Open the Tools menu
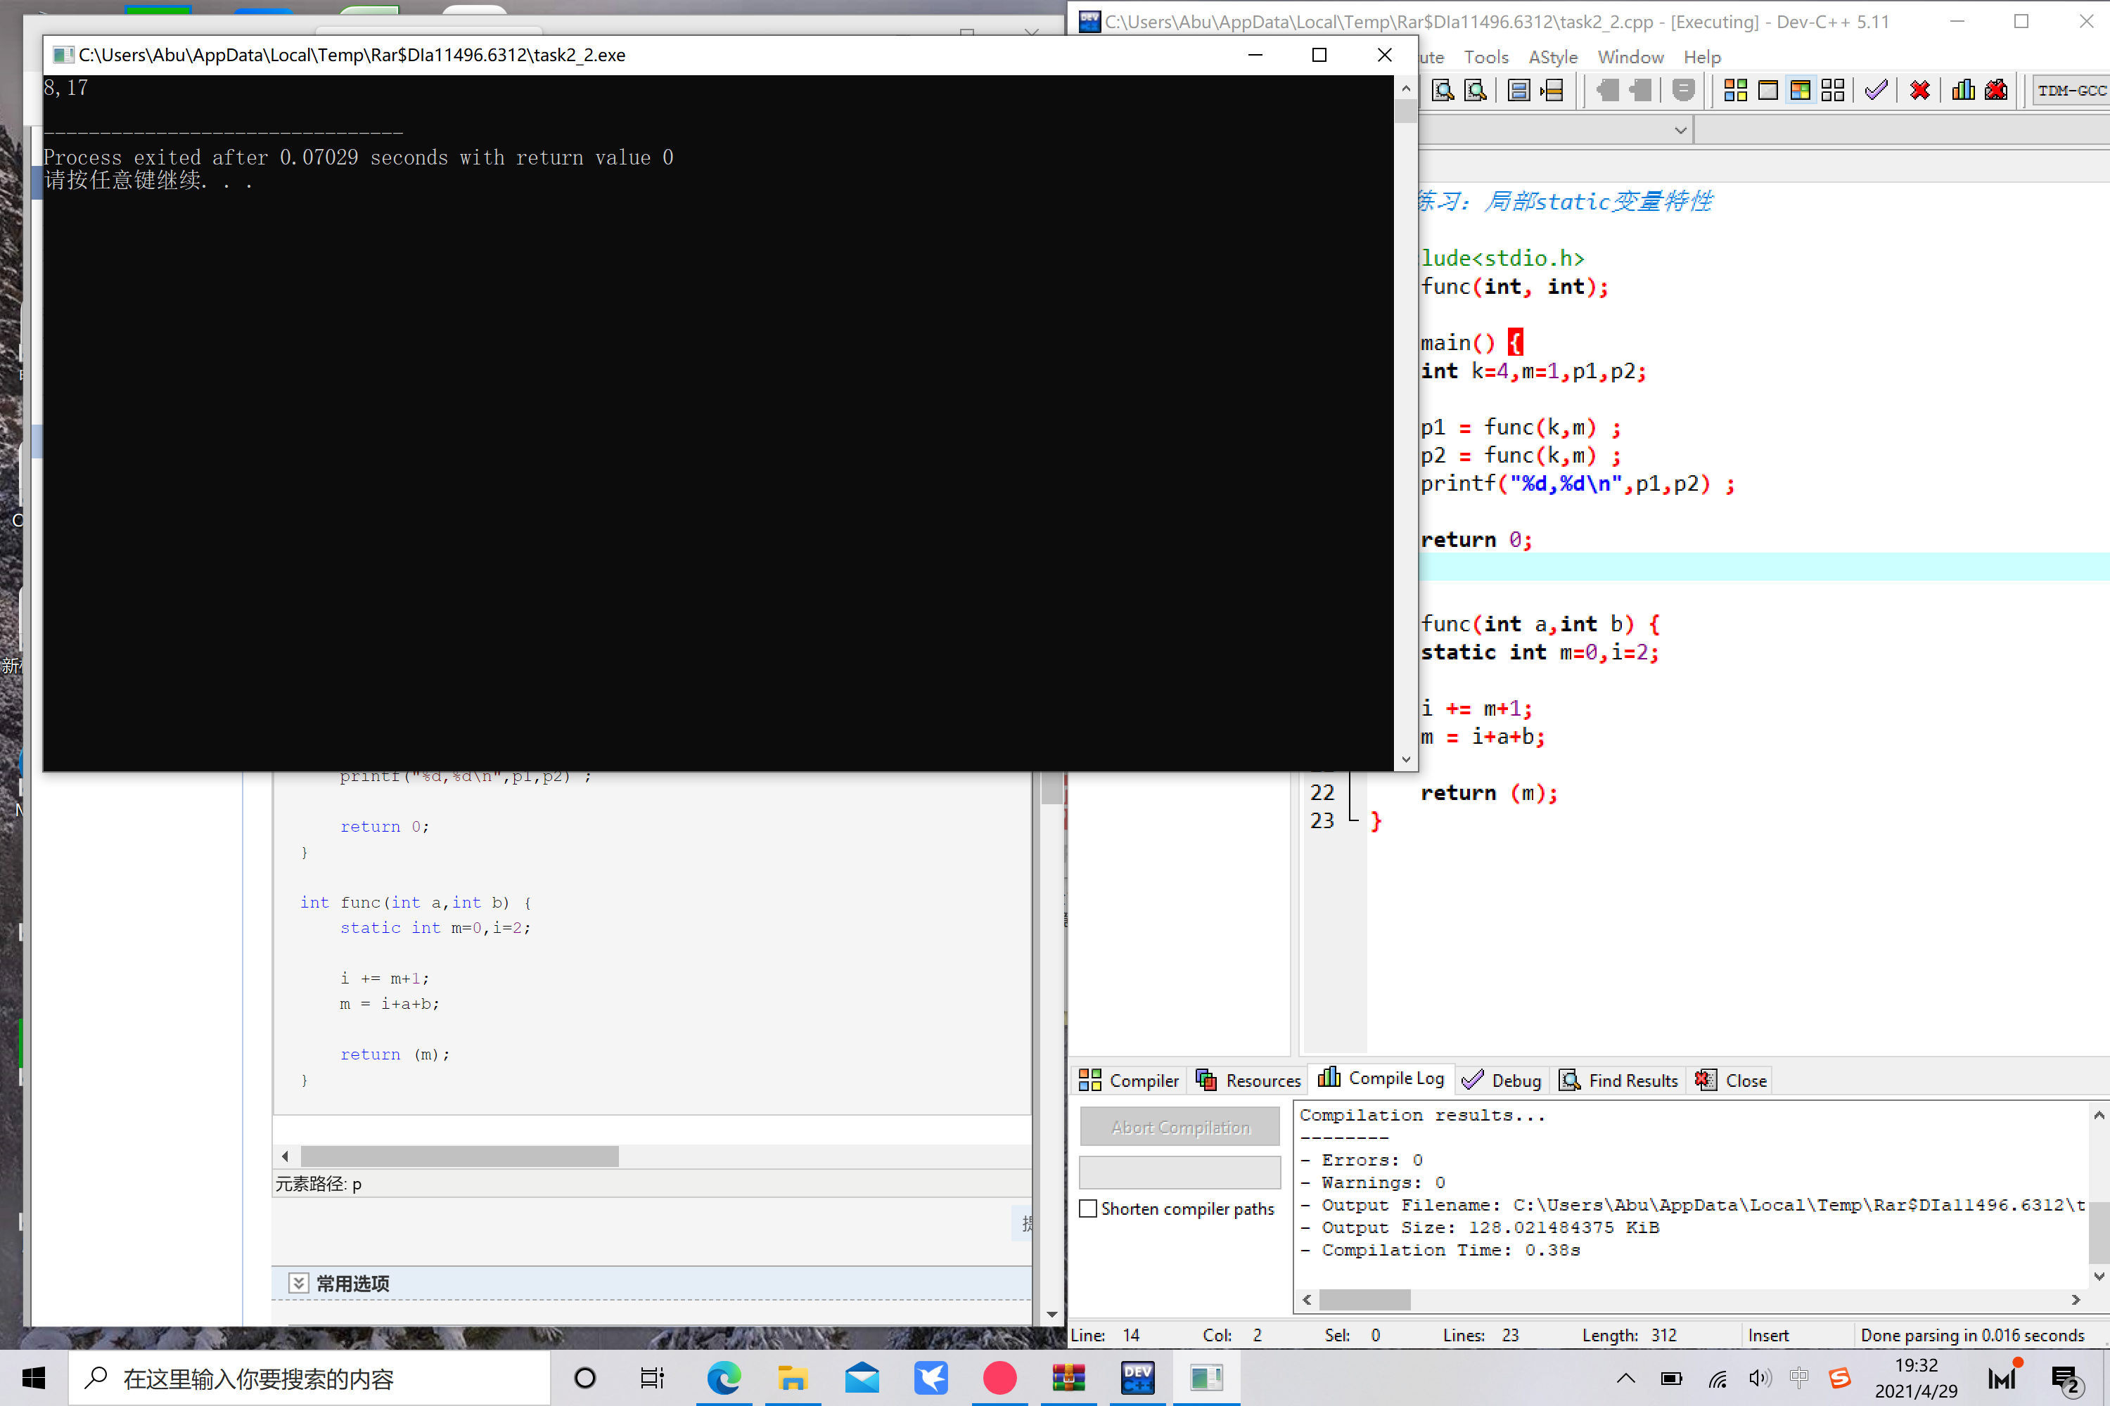The image size is (2110, 1406). point(1485,58)
